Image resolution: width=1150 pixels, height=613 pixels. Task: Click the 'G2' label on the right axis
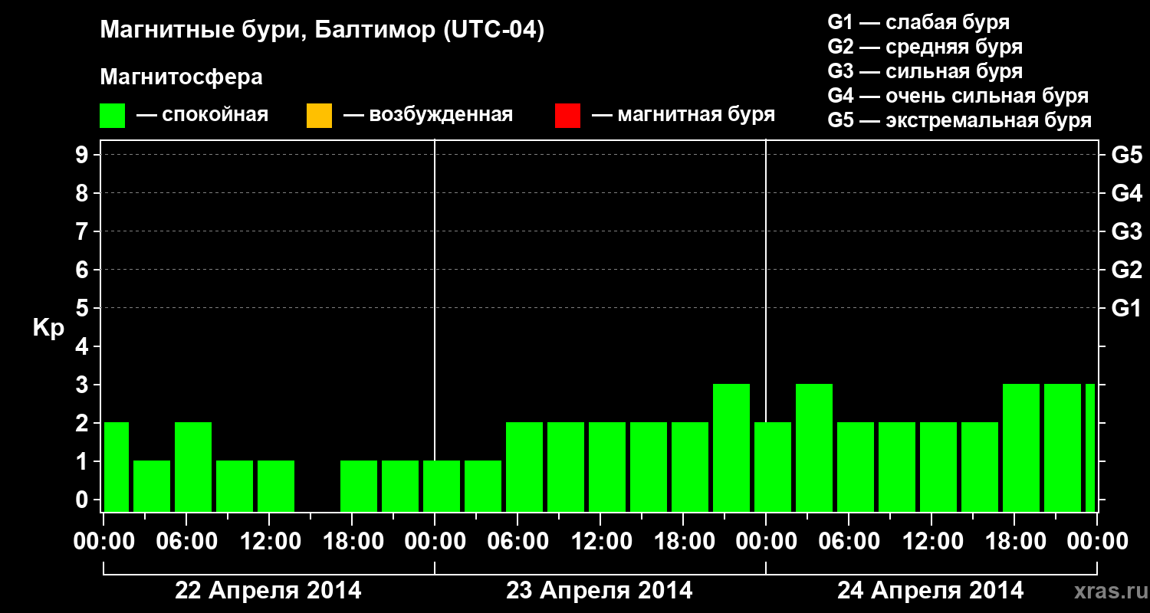(1126, 270)
